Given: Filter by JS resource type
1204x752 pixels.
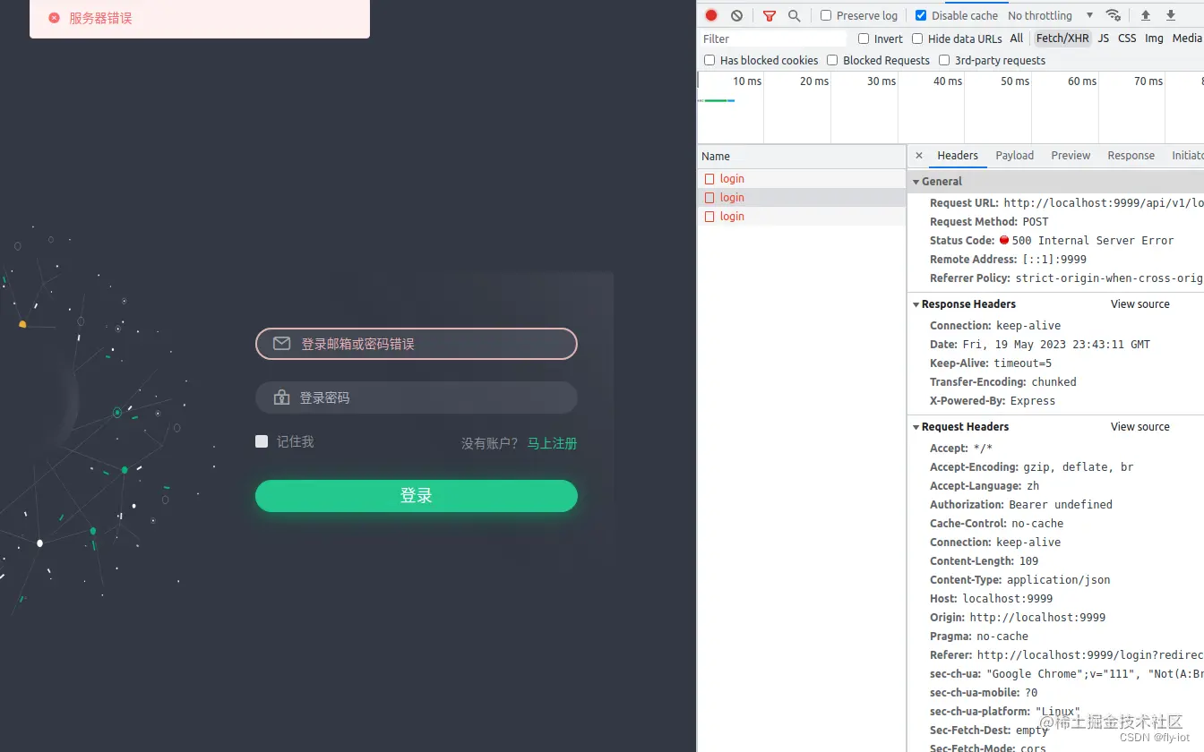Looking at the screenshot, I should click(x=1104, y=38).
